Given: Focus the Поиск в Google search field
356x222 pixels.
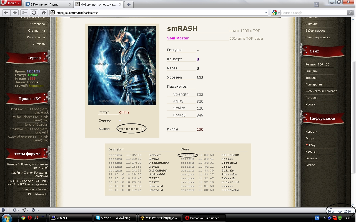Looking at the screenshot, I should [314, 12].
